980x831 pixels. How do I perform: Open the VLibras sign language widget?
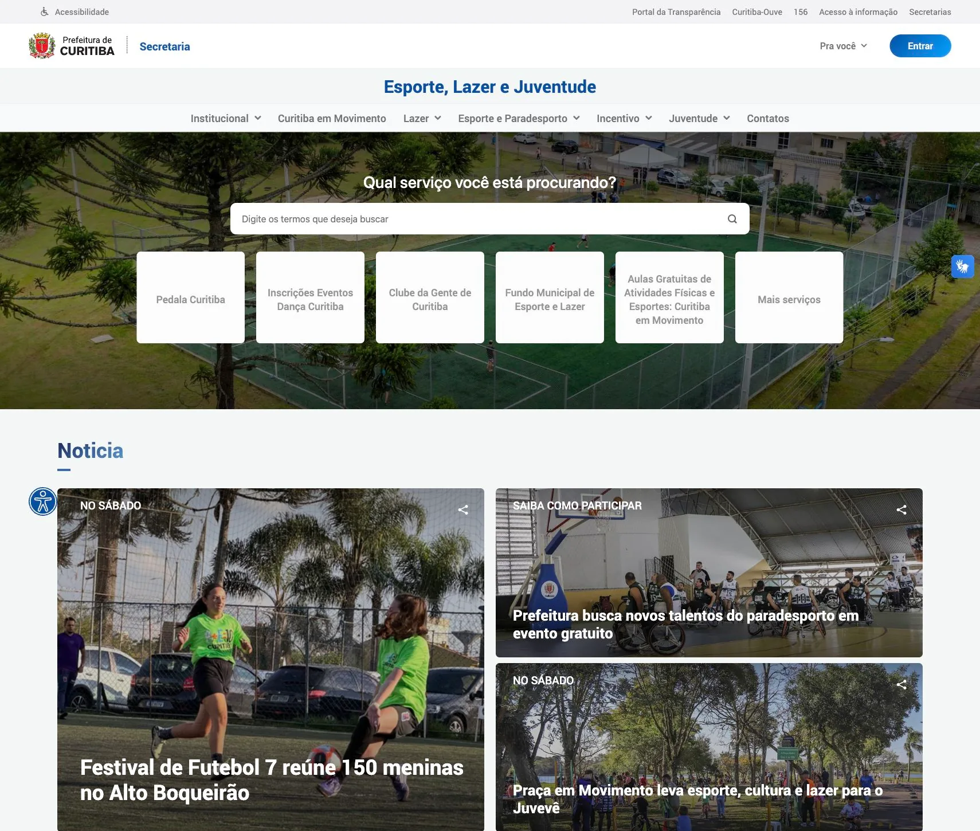pos(962,266)
